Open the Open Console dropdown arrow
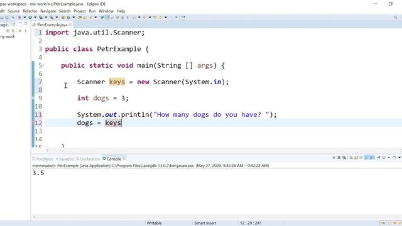 pos(399,158)
